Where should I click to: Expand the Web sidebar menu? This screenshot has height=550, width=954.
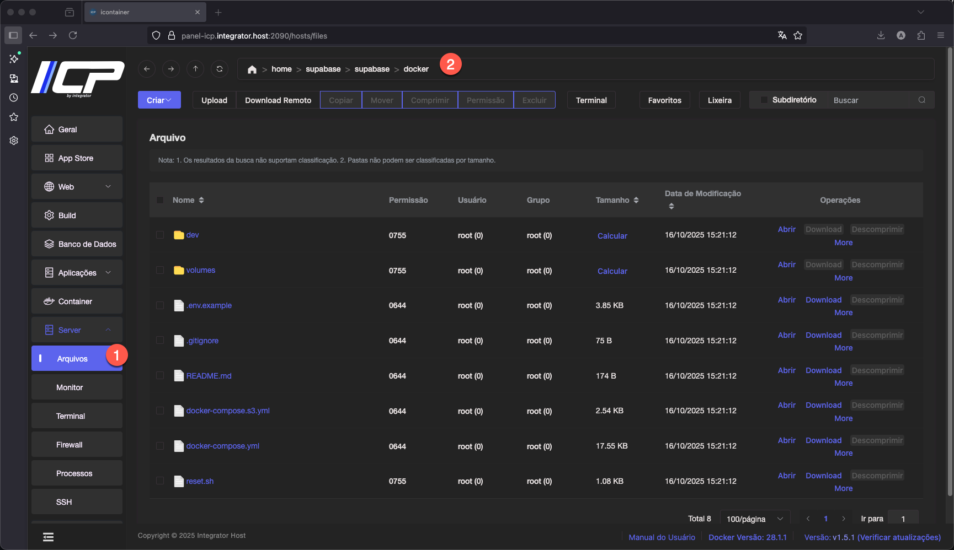click(77, 187)
